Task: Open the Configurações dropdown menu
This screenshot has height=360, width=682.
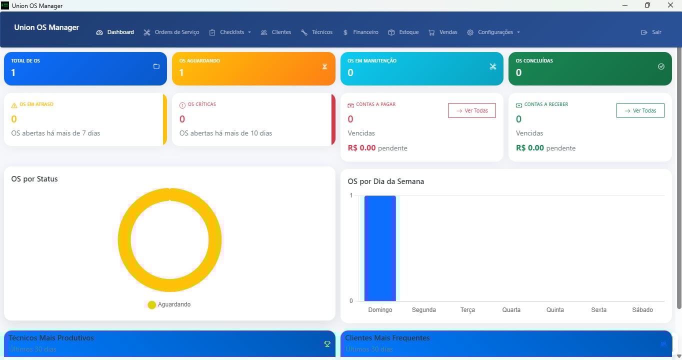Action: 494,32
